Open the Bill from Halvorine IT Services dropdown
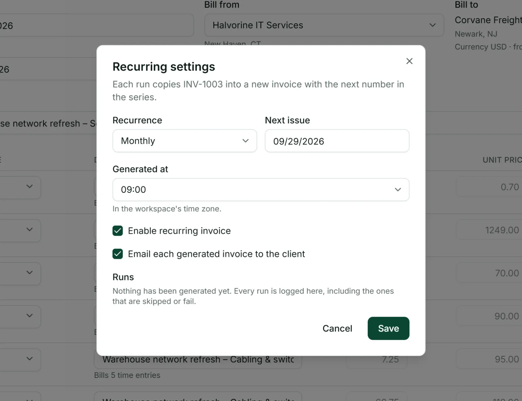The height and width of the screenshot is (401, 522). click(x=324, y=25)
